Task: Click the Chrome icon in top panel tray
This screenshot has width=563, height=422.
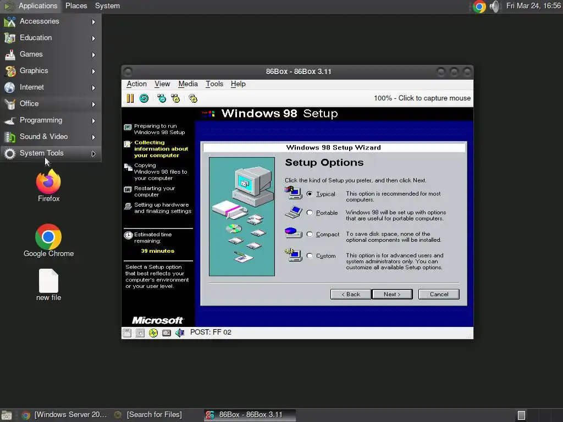Action: pos(479,7)
